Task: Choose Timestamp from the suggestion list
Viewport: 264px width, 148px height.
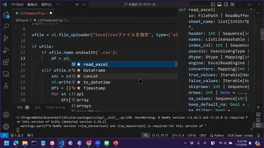Action: click(x=124, y=88)
